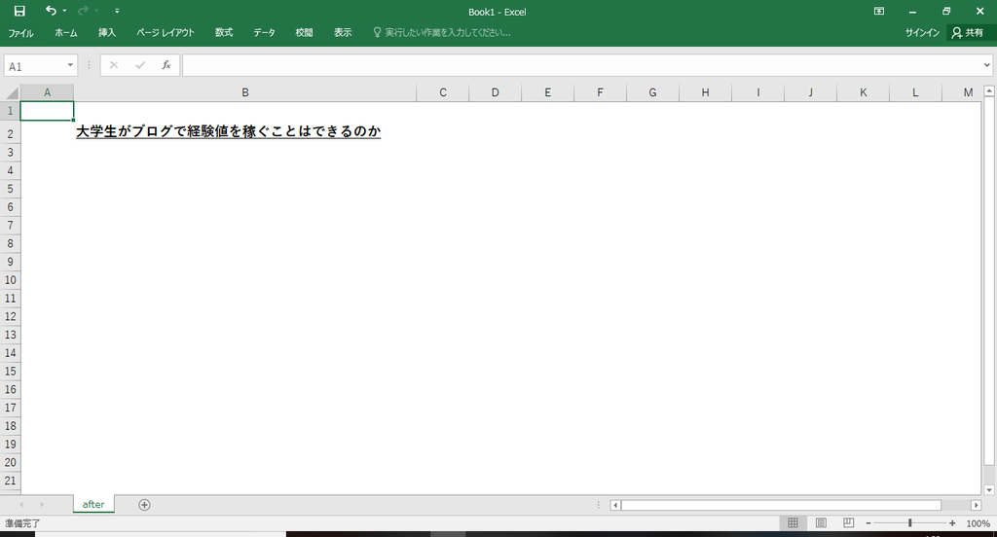997x537 pixels.
Task: Switch to the ホーム ribbon tab
Action: click(66, 32)
